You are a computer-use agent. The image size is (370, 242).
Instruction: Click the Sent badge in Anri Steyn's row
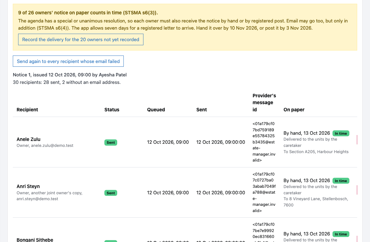[x=111, y=193]
